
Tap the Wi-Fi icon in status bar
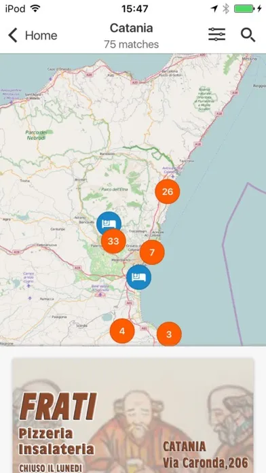click(35, 8)
